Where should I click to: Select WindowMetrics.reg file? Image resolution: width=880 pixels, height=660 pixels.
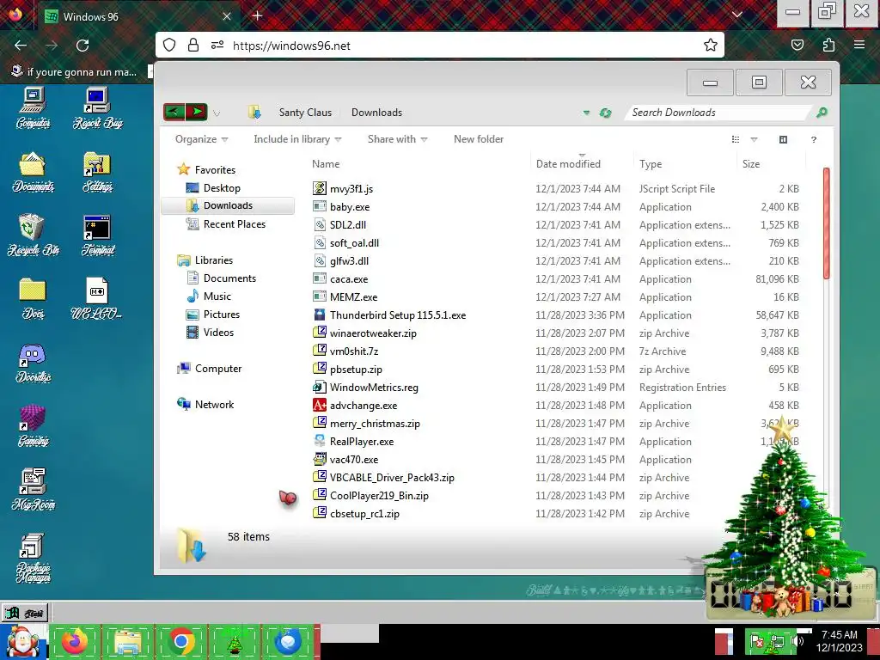pos(374,388)
